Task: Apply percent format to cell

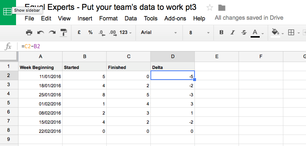Action: tap(90, 32)
